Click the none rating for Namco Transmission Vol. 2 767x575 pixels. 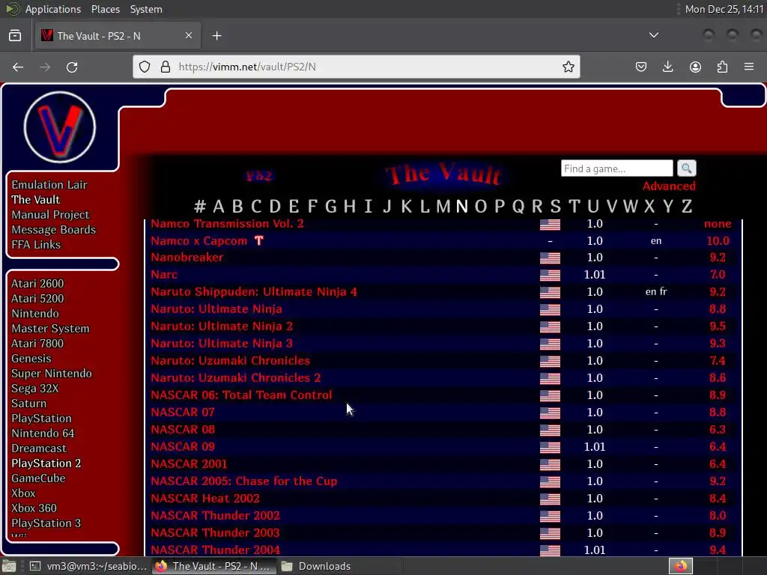coord(718,224)
